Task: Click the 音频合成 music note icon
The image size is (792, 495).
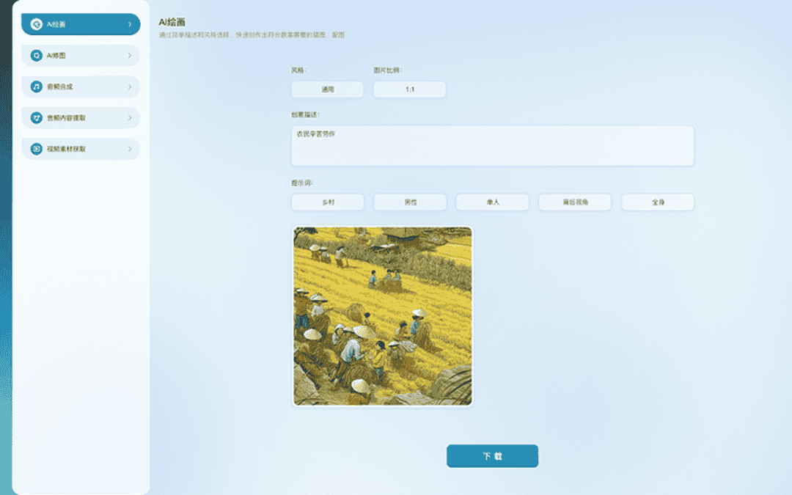Action: [37, 87]
